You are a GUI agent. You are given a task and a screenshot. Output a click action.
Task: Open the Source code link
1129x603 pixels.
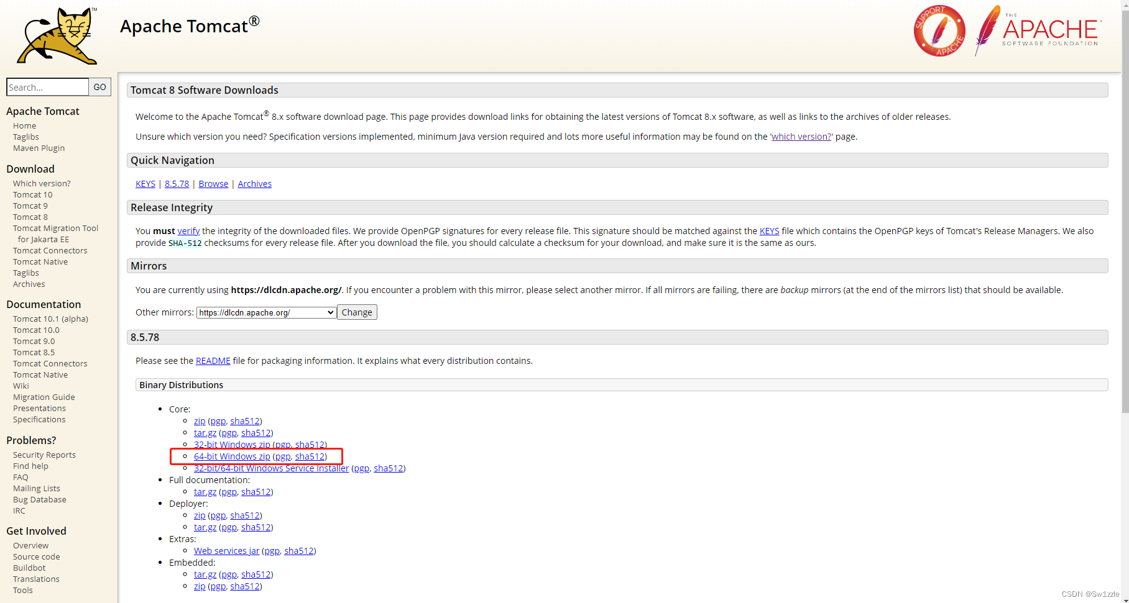click(37, 556)
